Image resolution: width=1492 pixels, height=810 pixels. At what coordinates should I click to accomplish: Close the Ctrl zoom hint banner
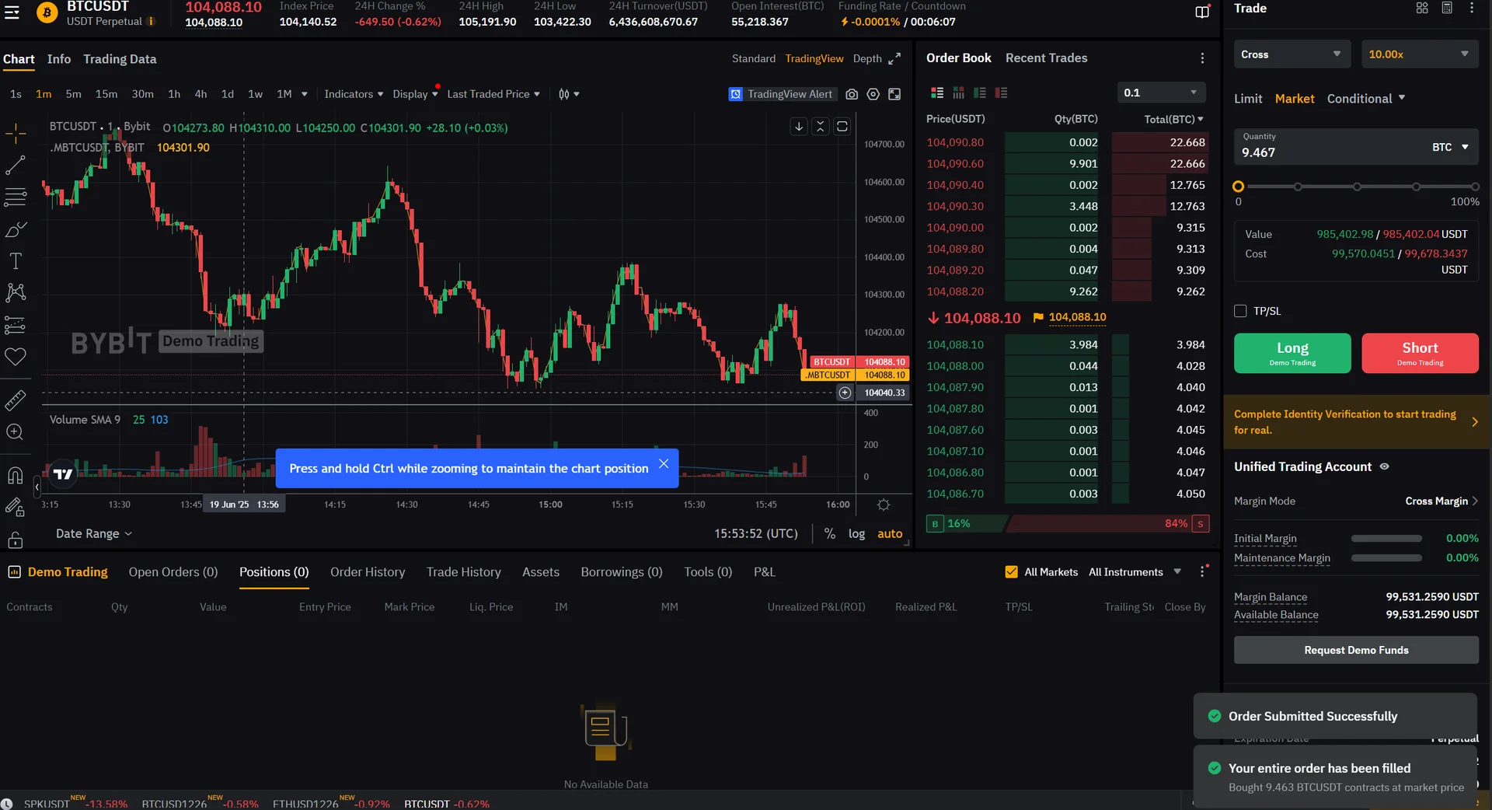click(664, 464)
